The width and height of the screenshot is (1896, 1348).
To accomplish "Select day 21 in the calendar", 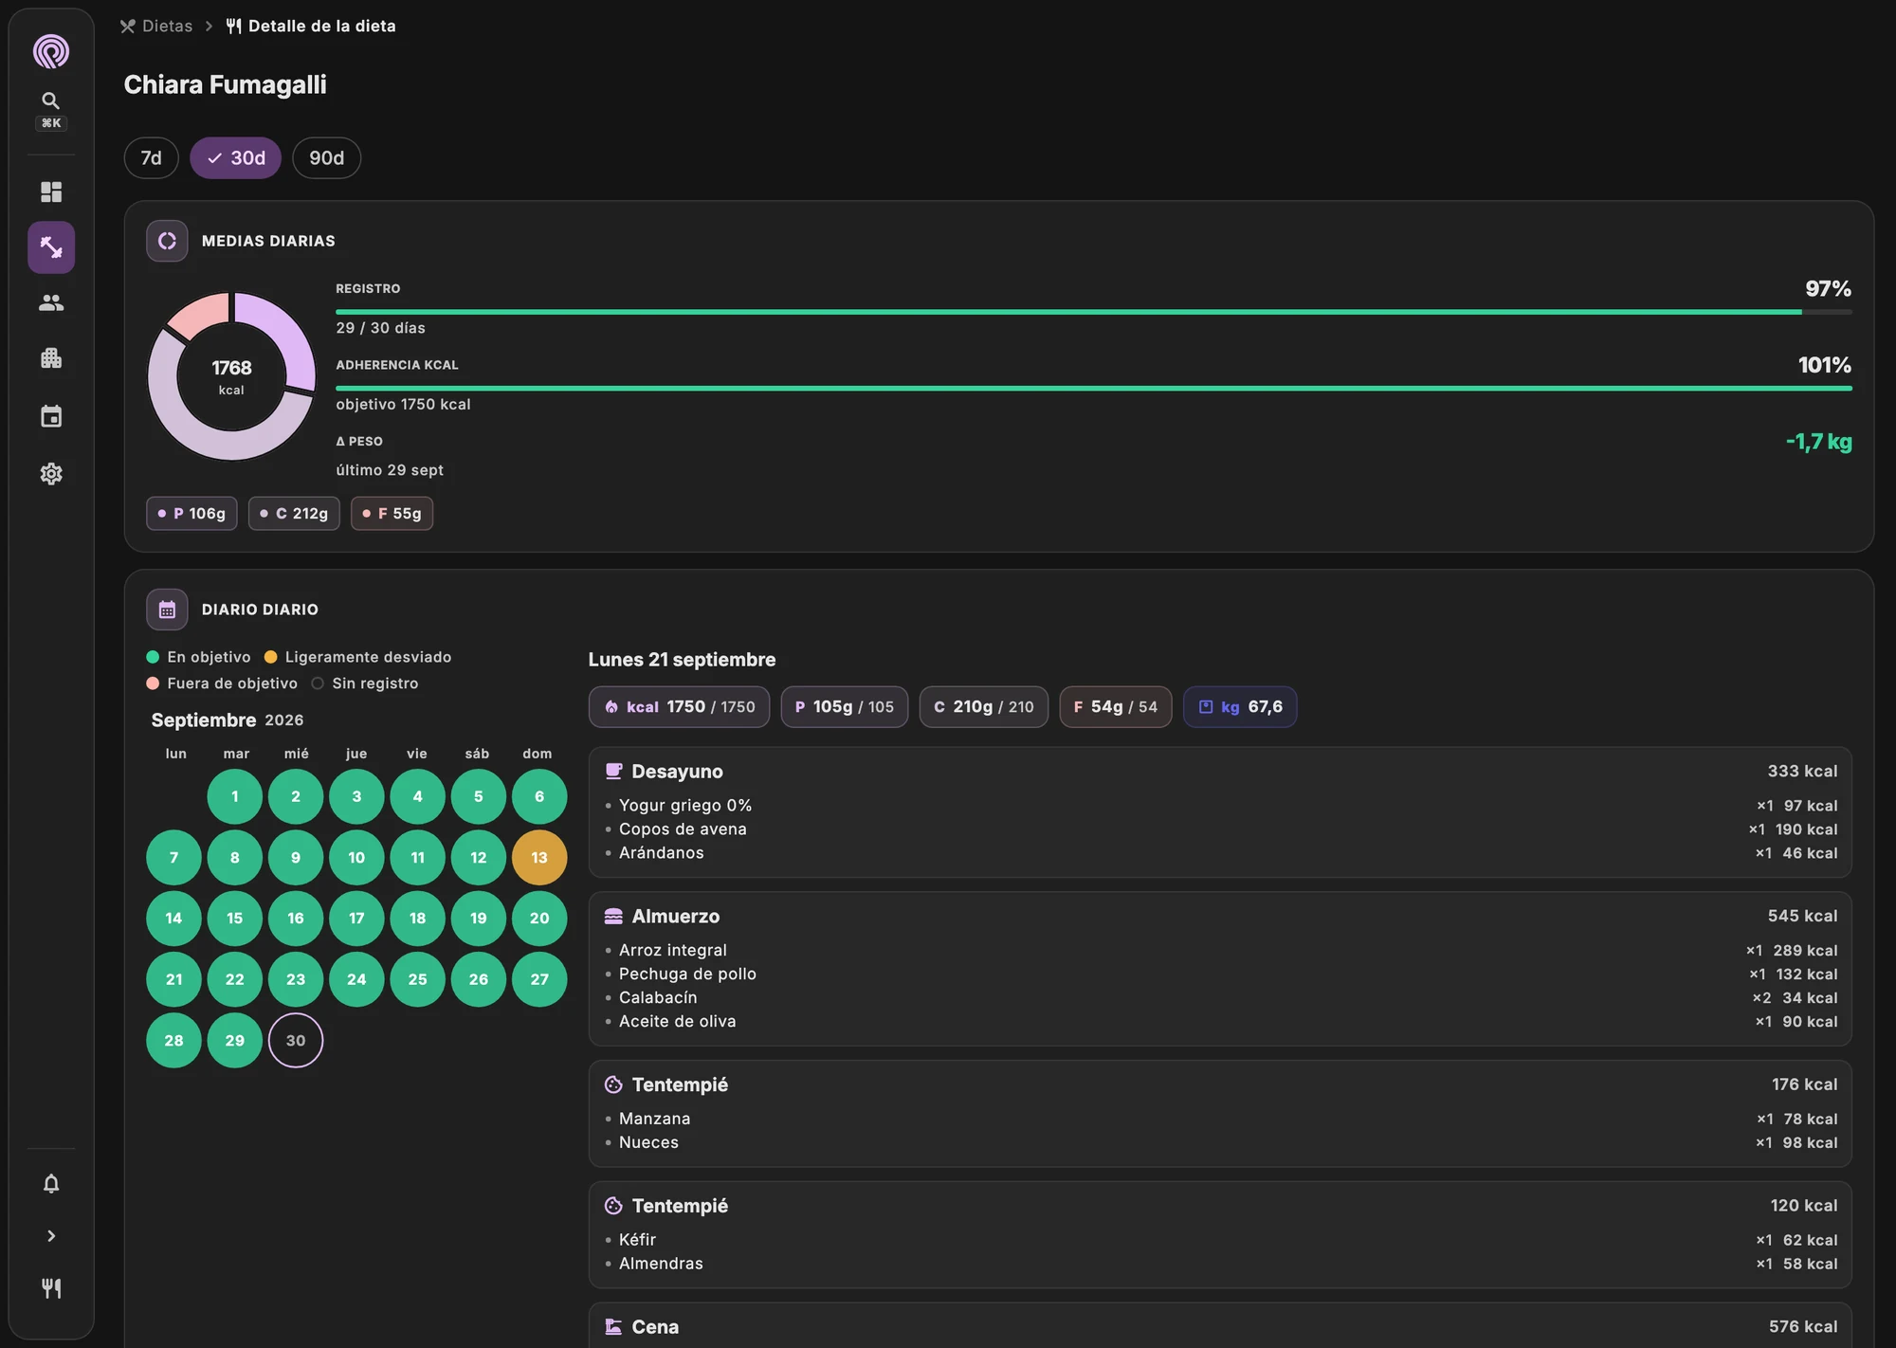I will 173,979.
